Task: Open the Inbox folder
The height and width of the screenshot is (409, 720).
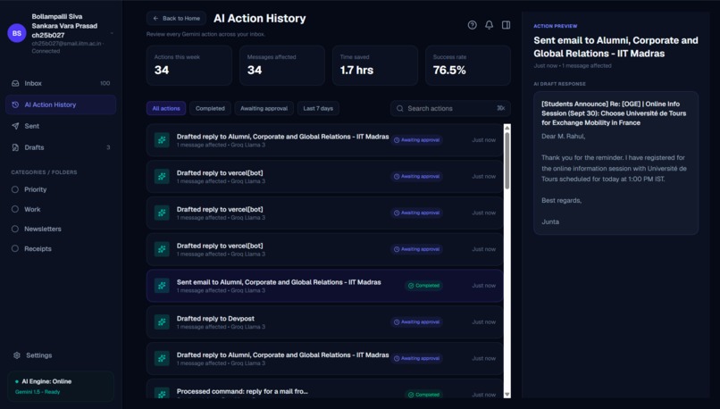Action: 61,83
